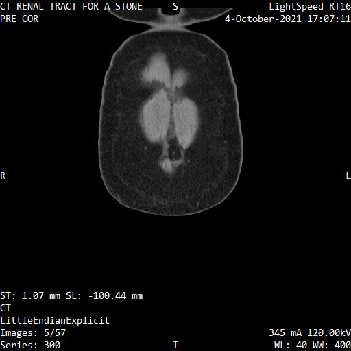The image size is (351, 351).
Task: Click the 'S' superior orientation marker
Action: (175, 6)
